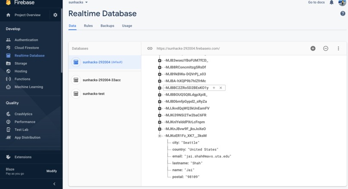The image size is (348, 189).
Task: Collapse node -MJKoER1Fz_XK7__3ksM
Action: tap(160, 136)
